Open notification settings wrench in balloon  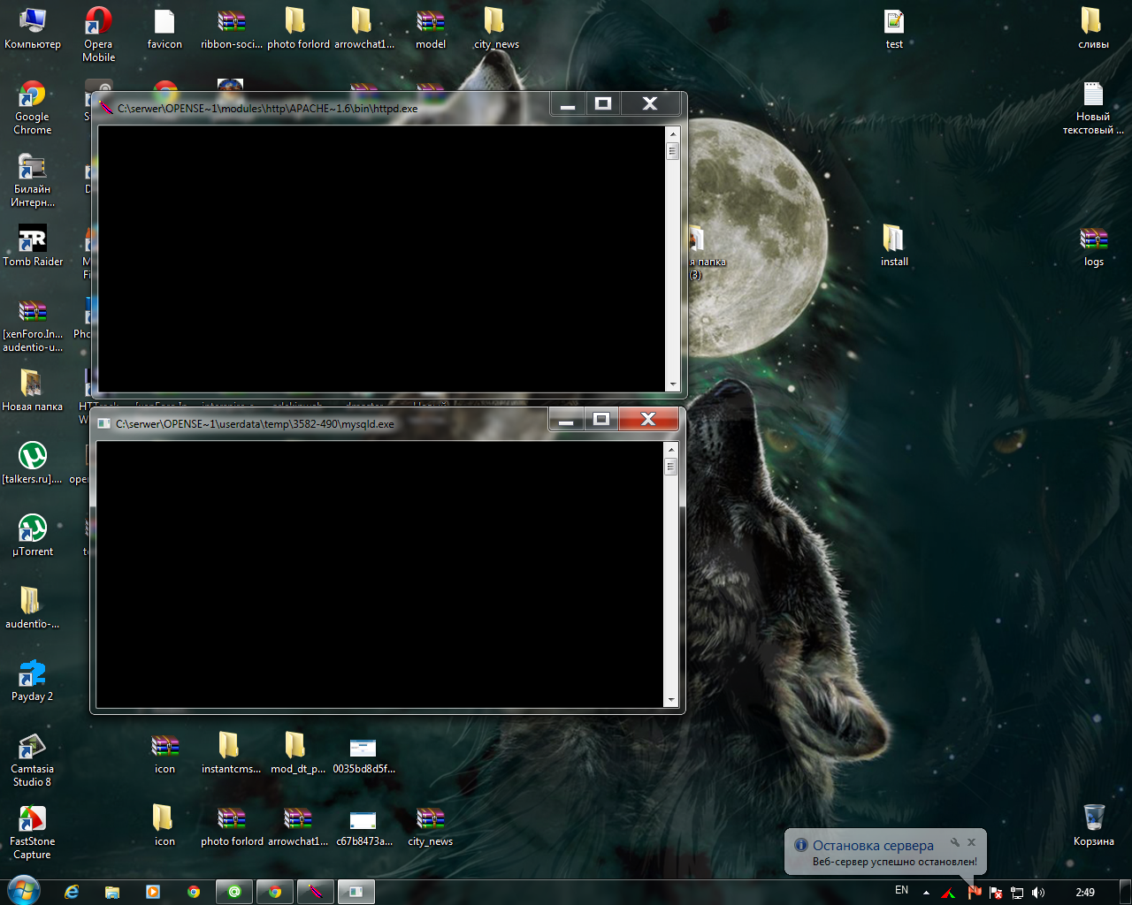(955, 842)
